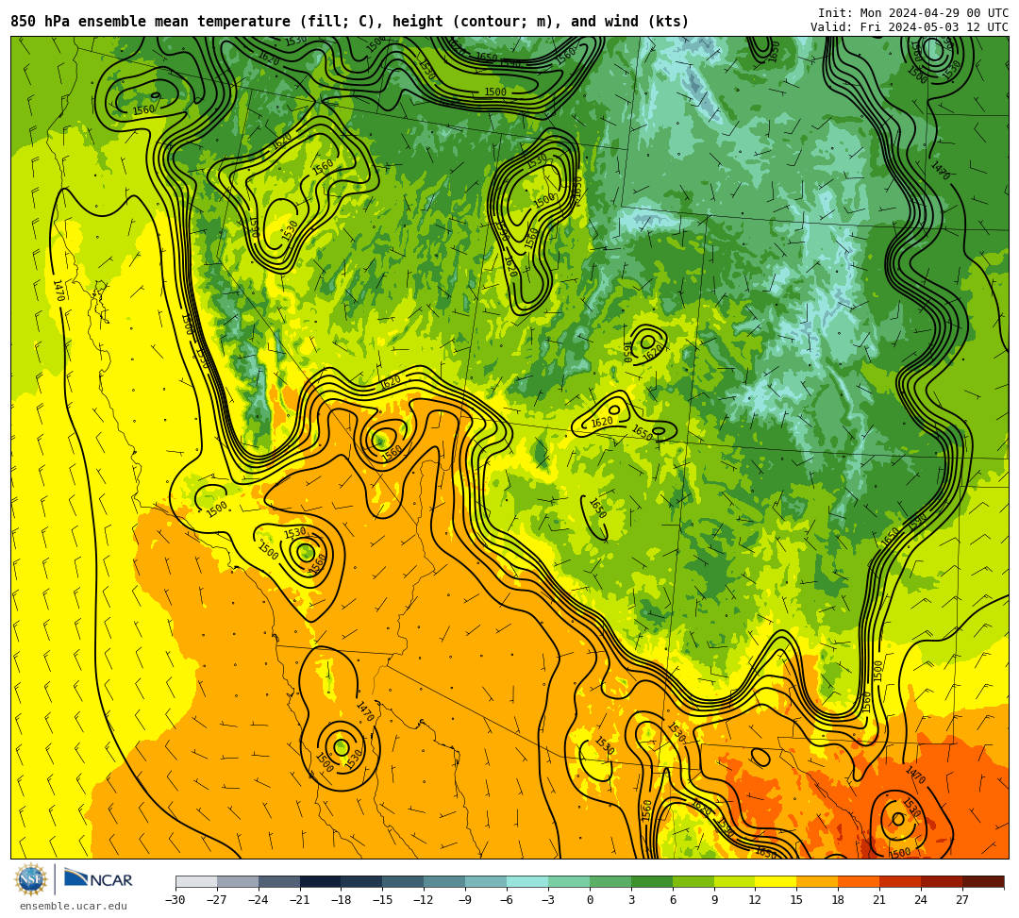Click the −24 colorbar tick label
Viewport: 1019px width, 918px height.
[259, 900]
